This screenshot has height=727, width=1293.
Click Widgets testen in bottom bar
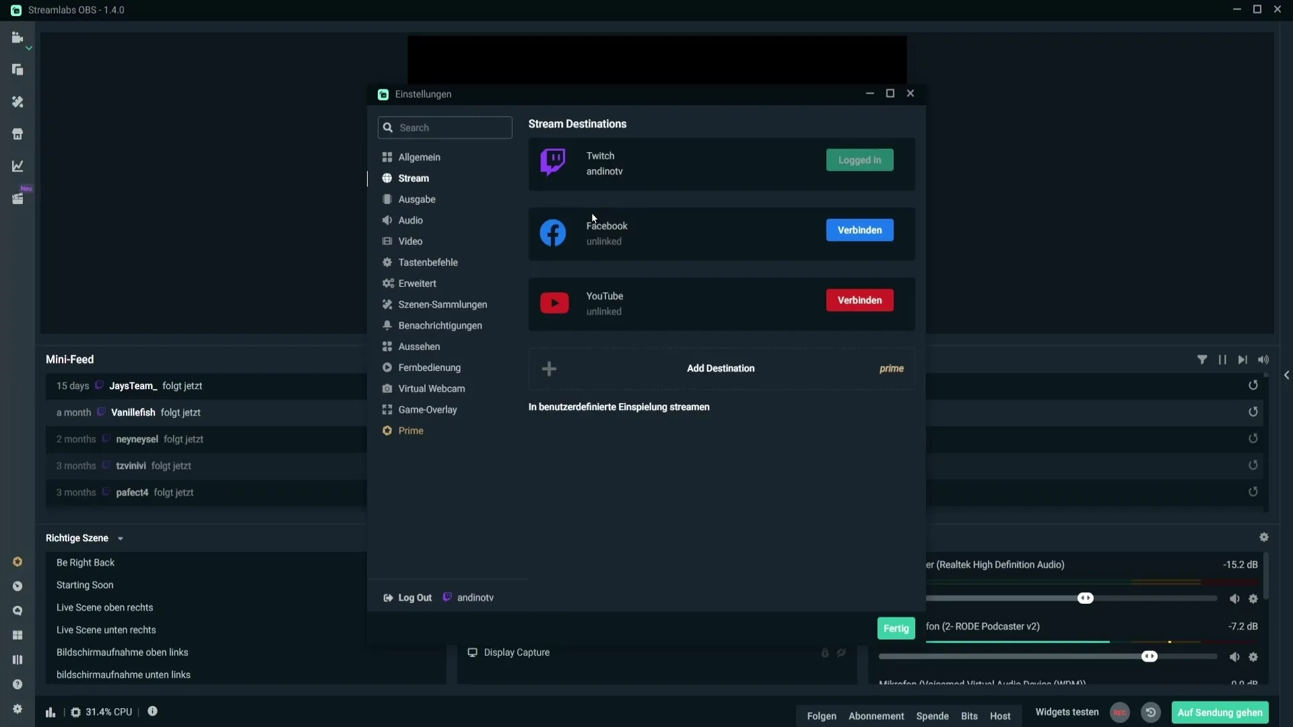[x=1067, y=712]
